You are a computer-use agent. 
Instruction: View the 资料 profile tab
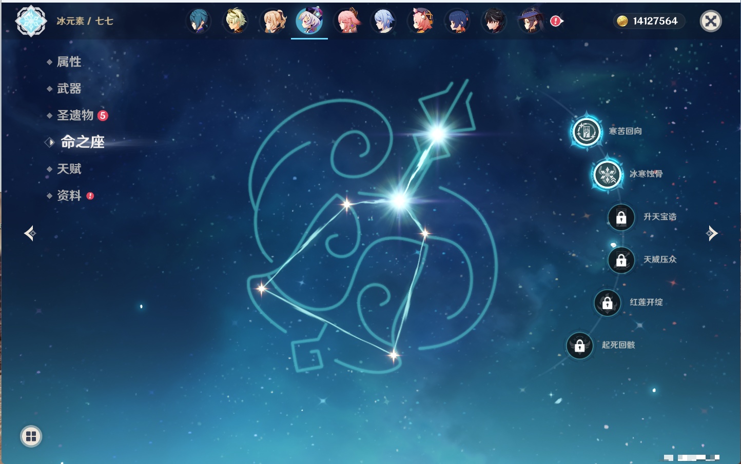pos(69,195)
